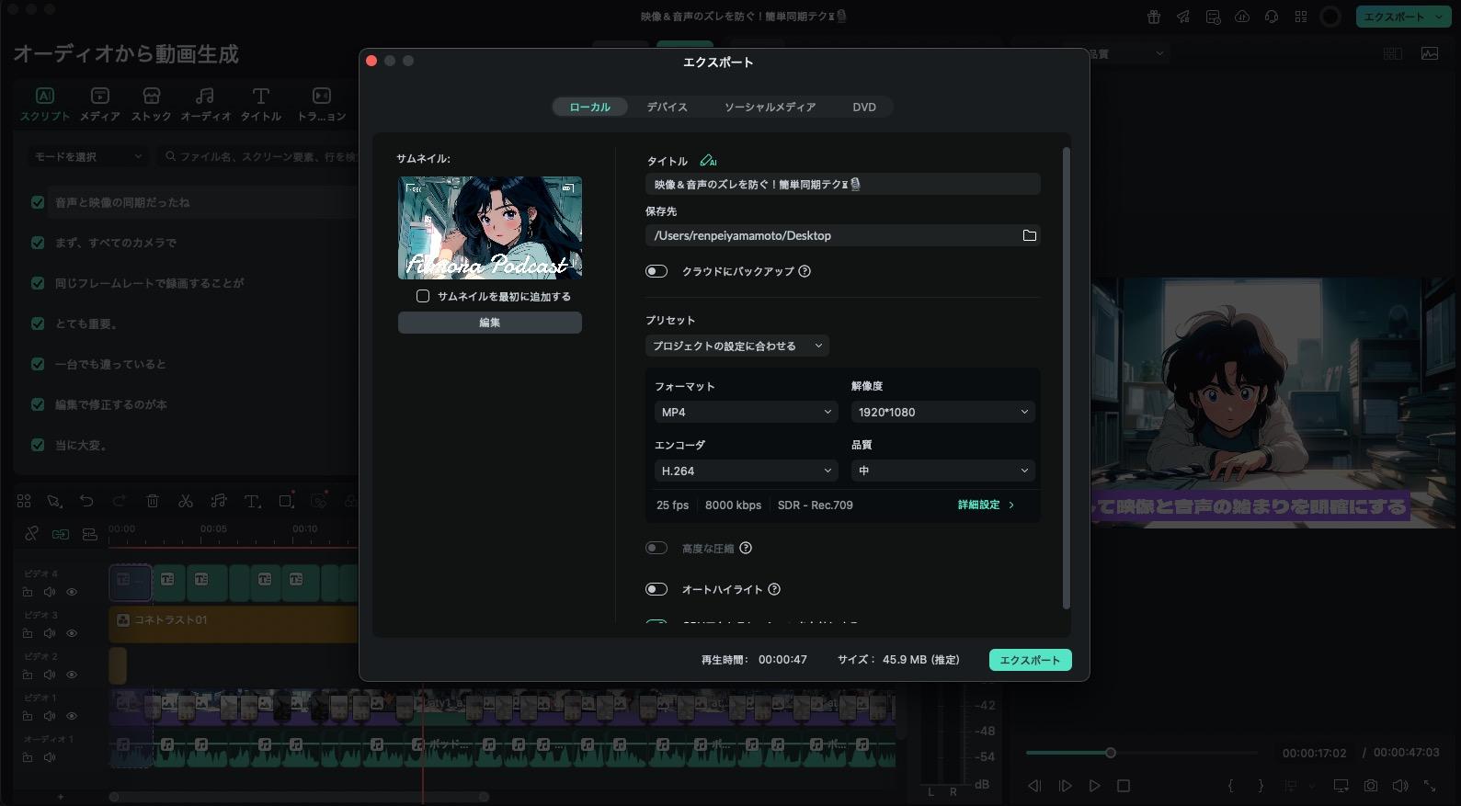Click the crop icon in timeline toolbar
This screenshot has width=1461, height=806.
(x=286, y=501)
